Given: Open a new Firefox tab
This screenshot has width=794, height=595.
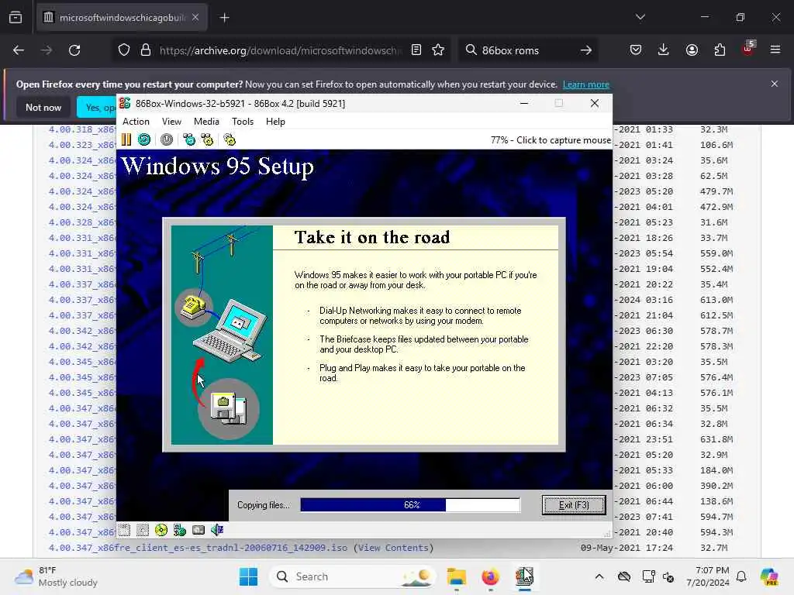Looking at the screenshot, I should (224, 18).
